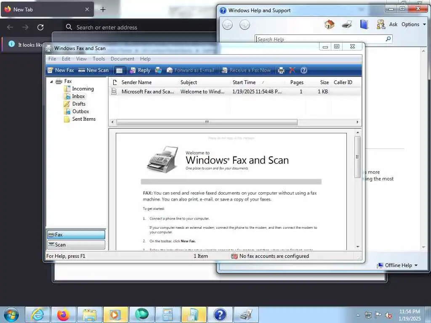Image resolution: width=431 pixels, height=323 pixels.
Task: Open Internet Explorer from the taskbar
Action: pyautogui.click(x=37, y=315)
